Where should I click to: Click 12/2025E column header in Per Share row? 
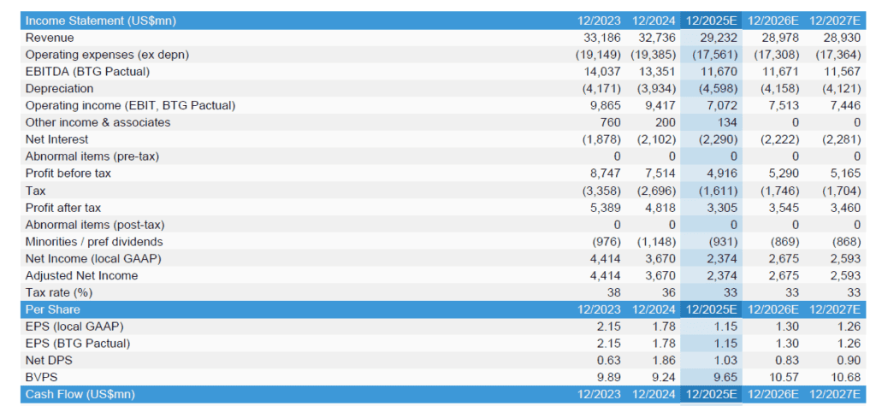[x=713, y=309]
